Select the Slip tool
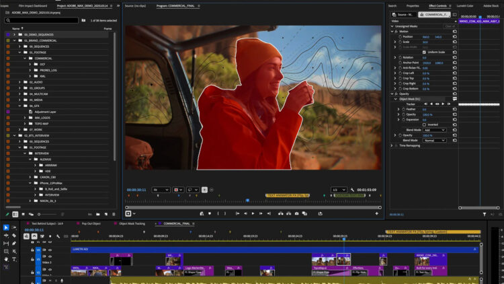504x284 pixels. click(6, 244)
